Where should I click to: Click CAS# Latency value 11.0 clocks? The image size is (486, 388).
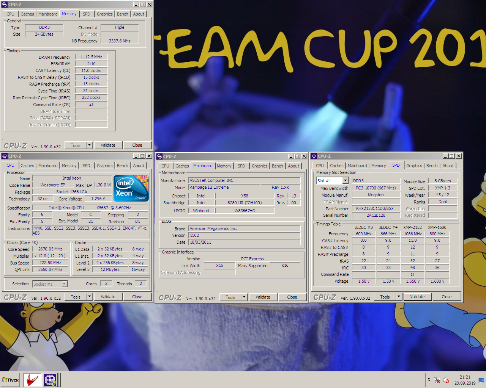(x=91, y=70)
